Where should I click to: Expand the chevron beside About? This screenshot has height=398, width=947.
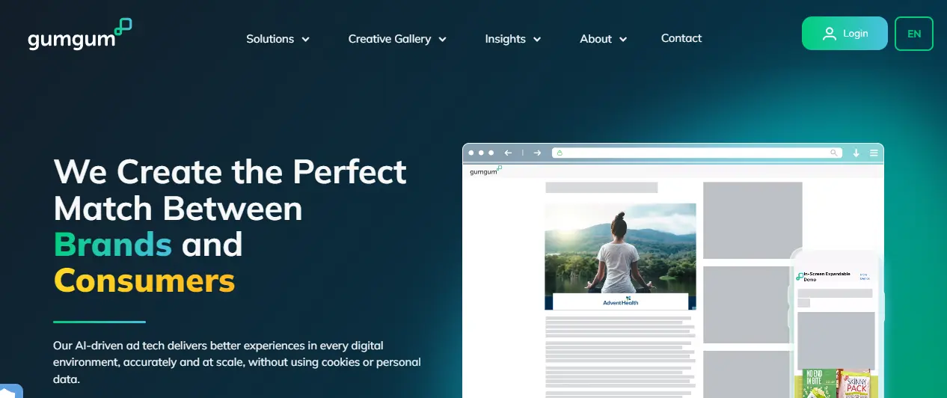tap(623, 40)
